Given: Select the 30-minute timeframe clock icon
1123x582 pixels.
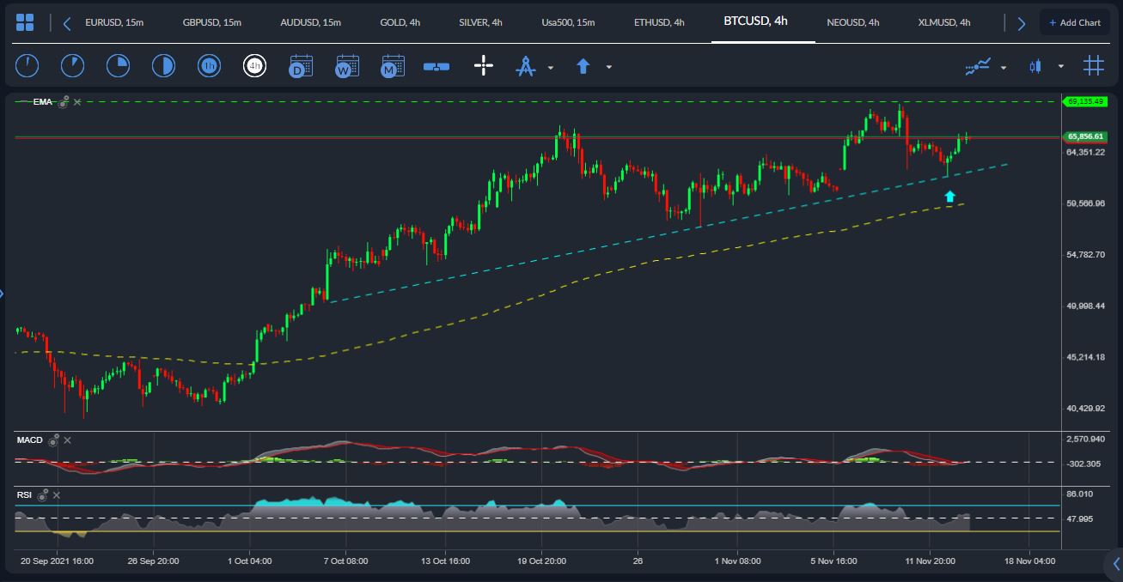Looking at the screenshot, I should 163,64.
